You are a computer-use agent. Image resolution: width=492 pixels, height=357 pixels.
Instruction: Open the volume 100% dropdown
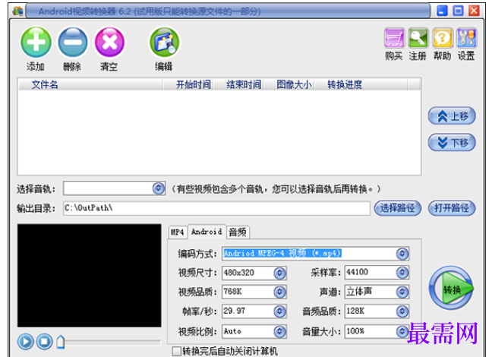(x=402, y=331)
